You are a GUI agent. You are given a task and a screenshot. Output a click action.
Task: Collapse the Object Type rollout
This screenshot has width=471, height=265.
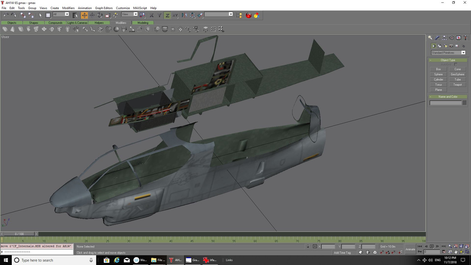(x=448, y=60)
